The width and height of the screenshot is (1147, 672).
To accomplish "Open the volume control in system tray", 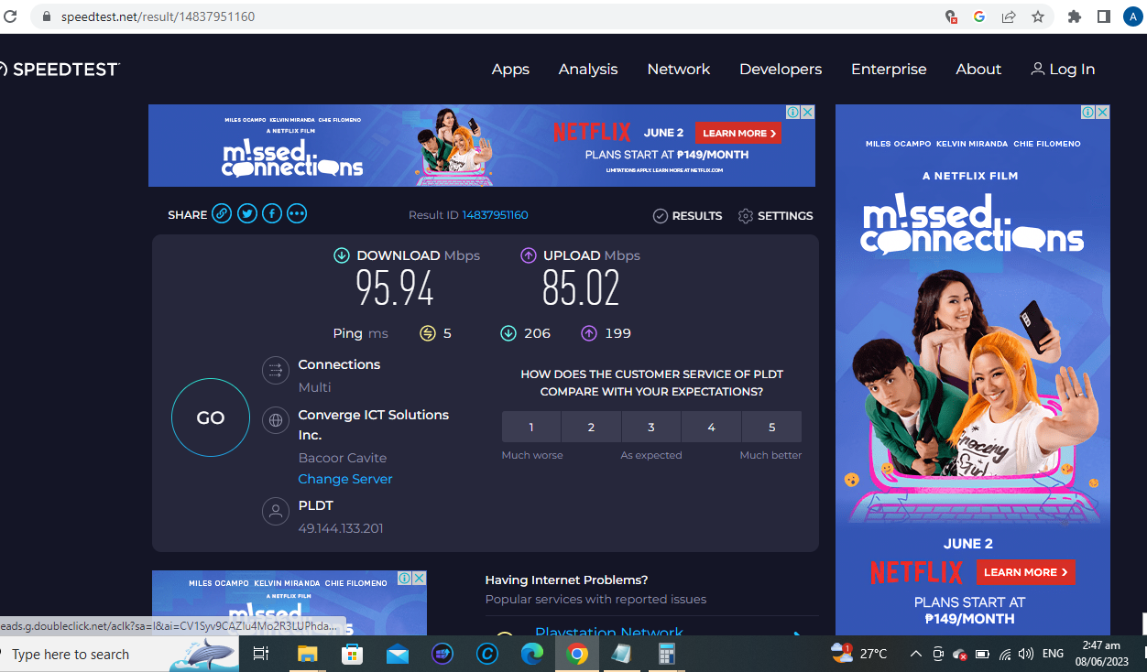I will (1026, 654).
